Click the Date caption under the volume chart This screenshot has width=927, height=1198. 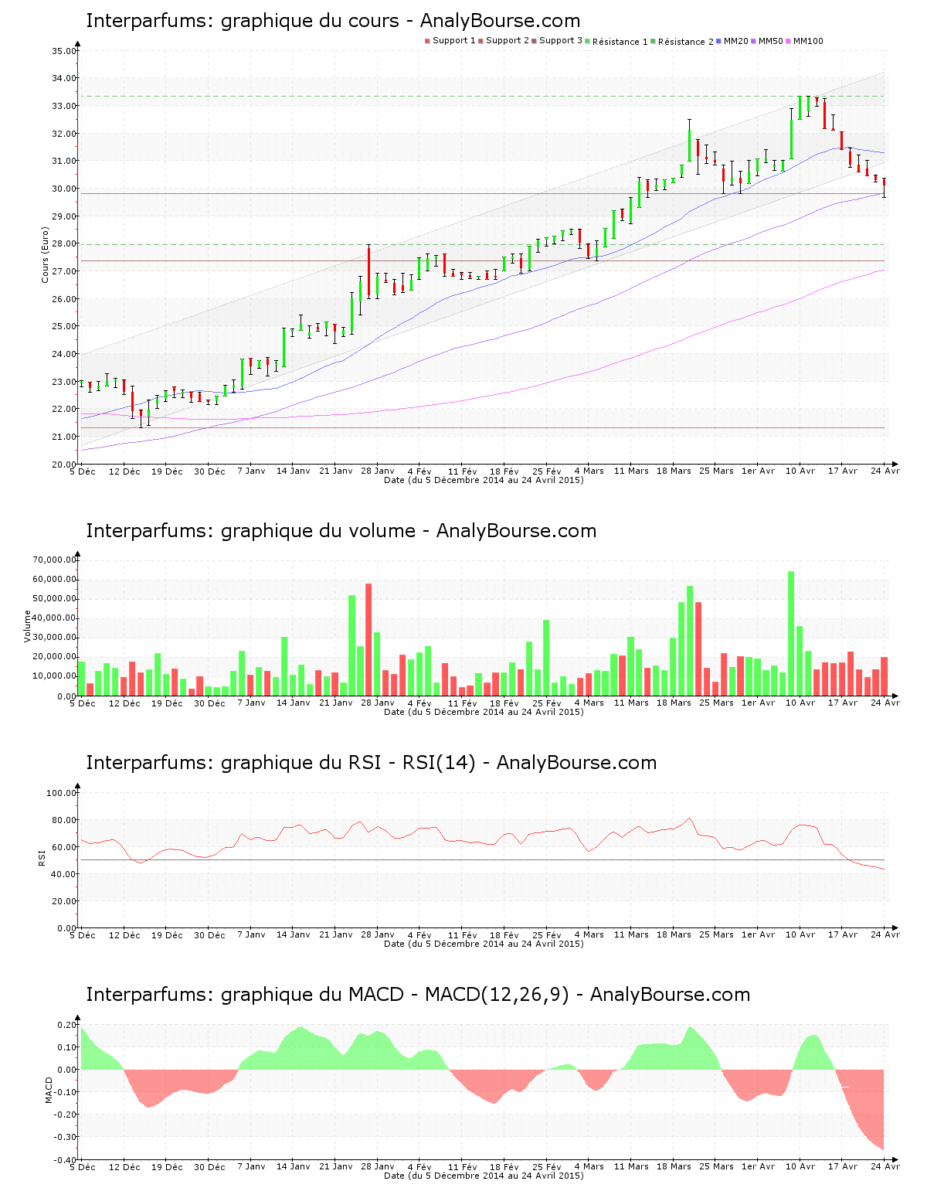pyautogui.click(x=484, y=712)
